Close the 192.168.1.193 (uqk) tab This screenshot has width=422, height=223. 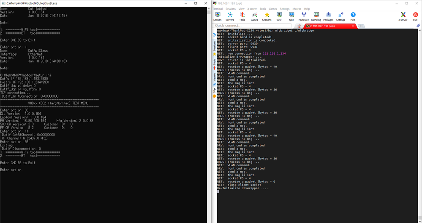pyautogui.click(x=353, y=26)
